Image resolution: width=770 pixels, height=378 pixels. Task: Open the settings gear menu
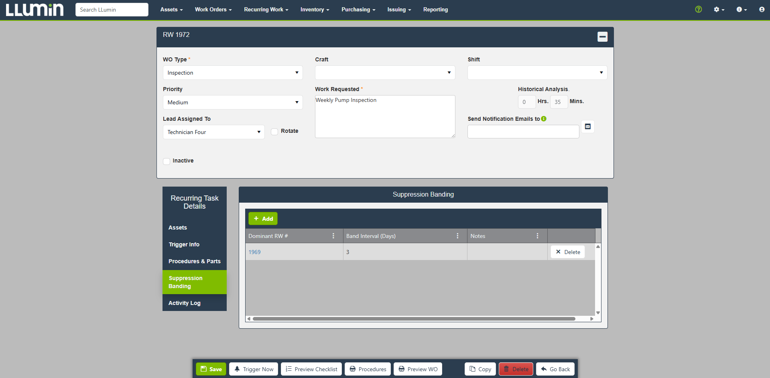(719, 9)
